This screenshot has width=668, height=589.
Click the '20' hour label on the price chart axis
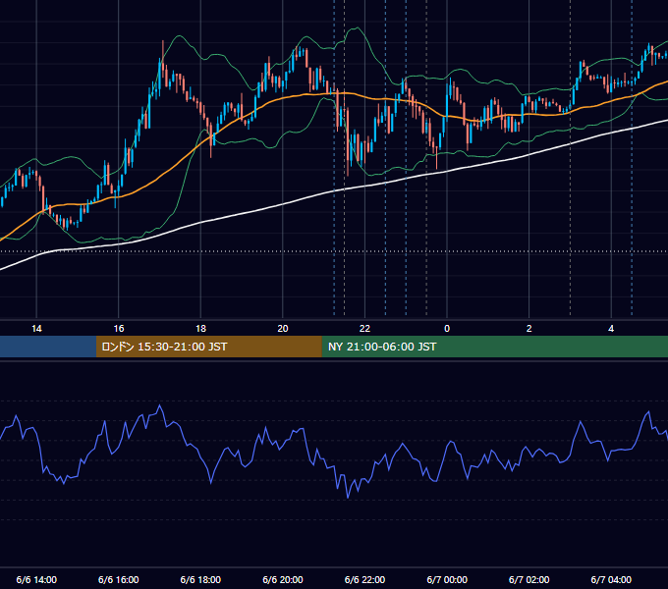pos(283,329)
